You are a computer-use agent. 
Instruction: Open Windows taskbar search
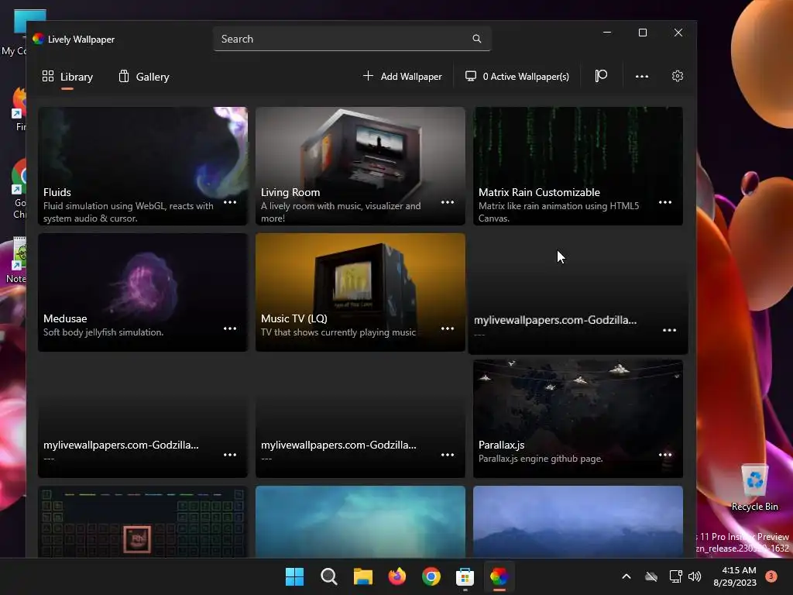(x=328, y=576)
